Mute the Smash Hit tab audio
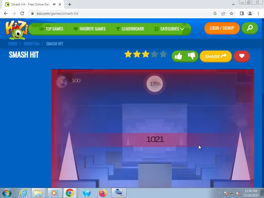 point(54,4)
